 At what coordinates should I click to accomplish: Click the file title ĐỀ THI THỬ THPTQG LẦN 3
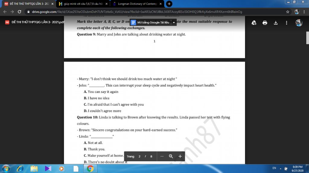click(x=38, y=22)
